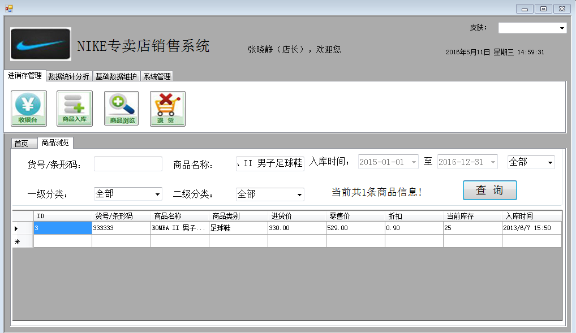This screenshot has width=576, height=333.
Task: Select the ID cell with value 3
Action: 62,228
